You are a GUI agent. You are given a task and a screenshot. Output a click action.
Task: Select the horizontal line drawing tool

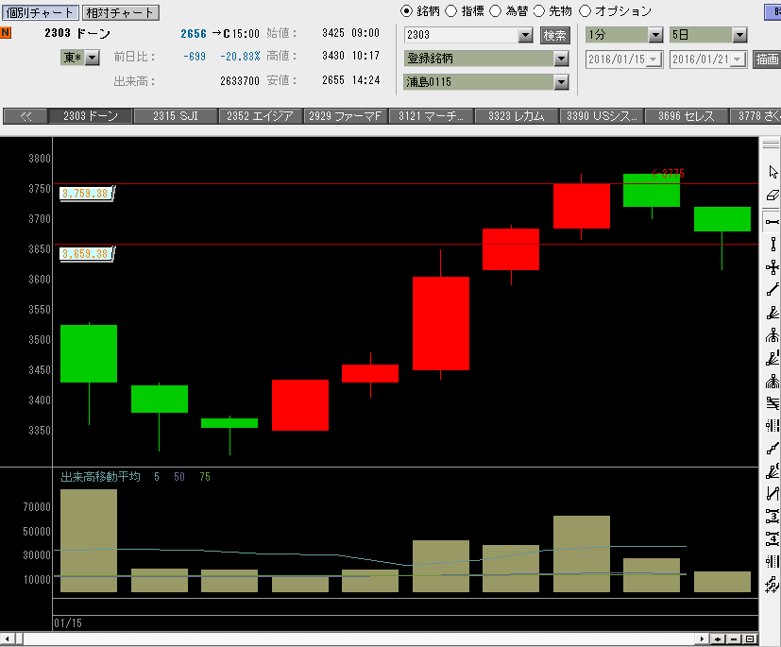click(x=773, y=221)
